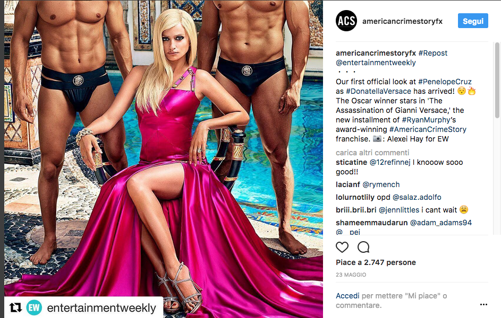Click the 23 MAGGIO post date
The height and width of the screenshot is (318, 501).
(351, 275)
